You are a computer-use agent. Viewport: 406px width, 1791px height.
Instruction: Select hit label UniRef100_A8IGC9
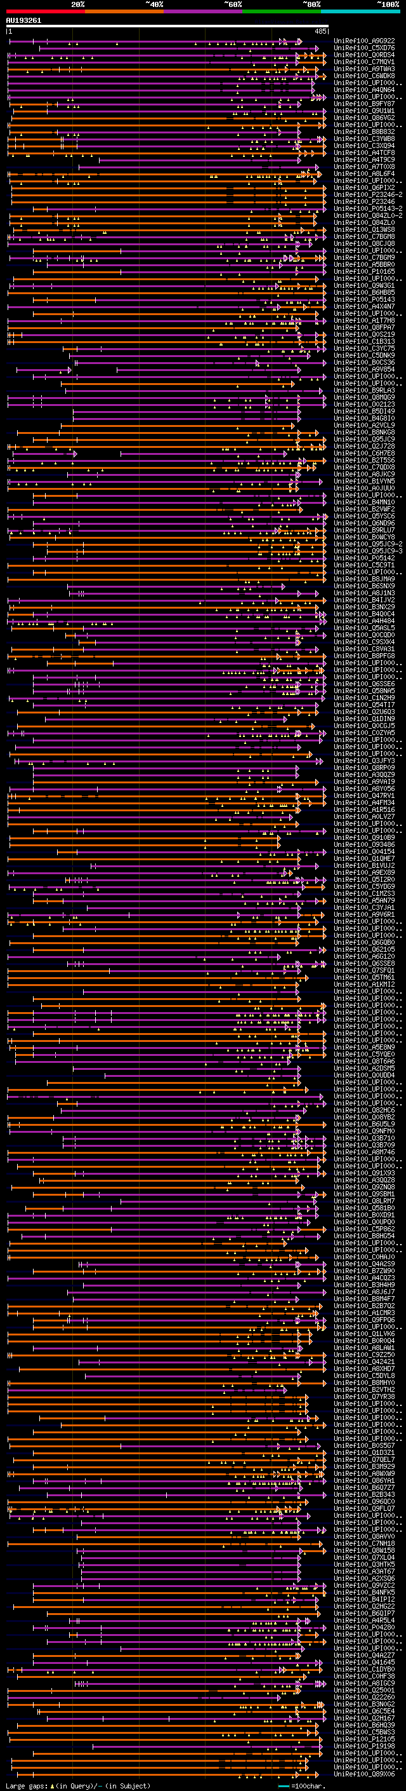point(364,1683)
